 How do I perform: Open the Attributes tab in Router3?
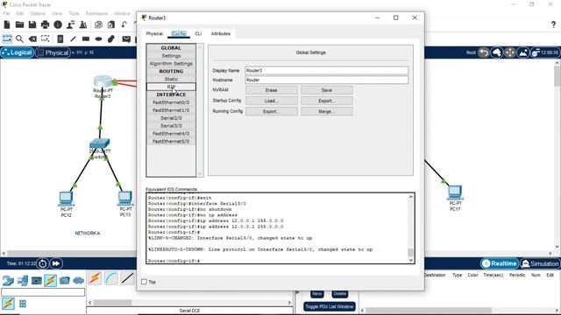point(220,33)
